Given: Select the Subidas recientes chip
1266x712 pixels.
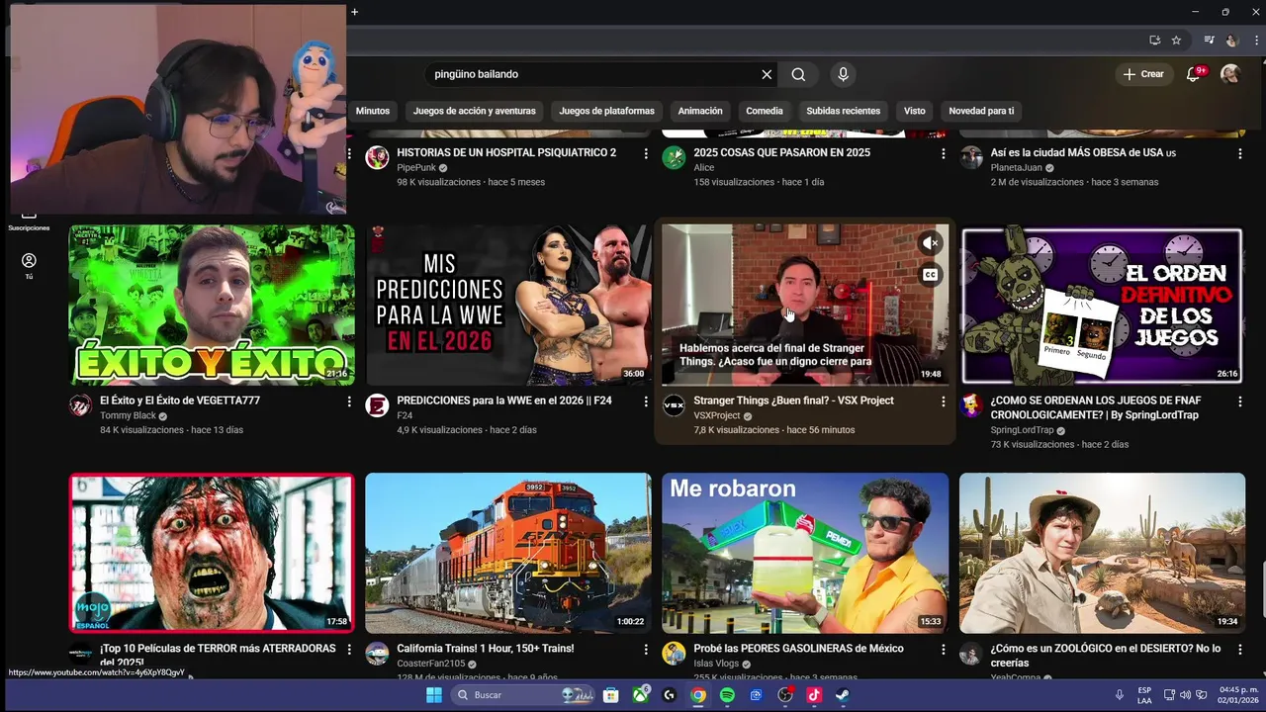Looking at the screenshot, I should 843,111.
